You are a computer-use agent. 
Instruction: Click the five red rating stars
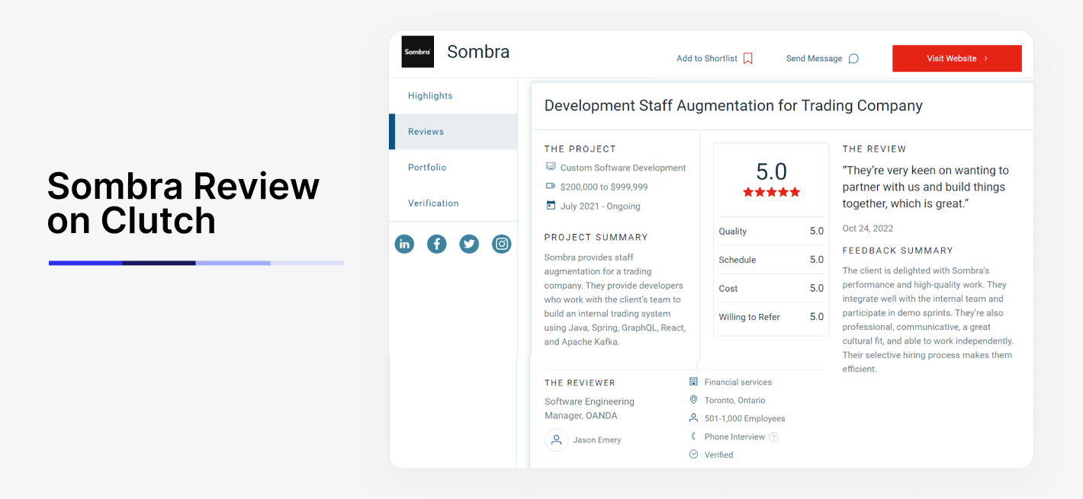[771, 192]
